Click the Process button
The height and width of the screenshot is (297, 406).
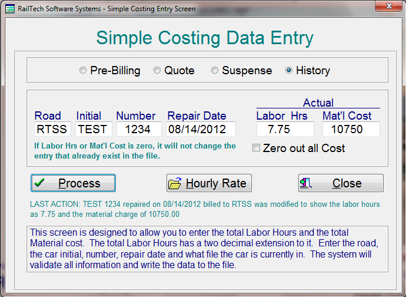[74, 183]
